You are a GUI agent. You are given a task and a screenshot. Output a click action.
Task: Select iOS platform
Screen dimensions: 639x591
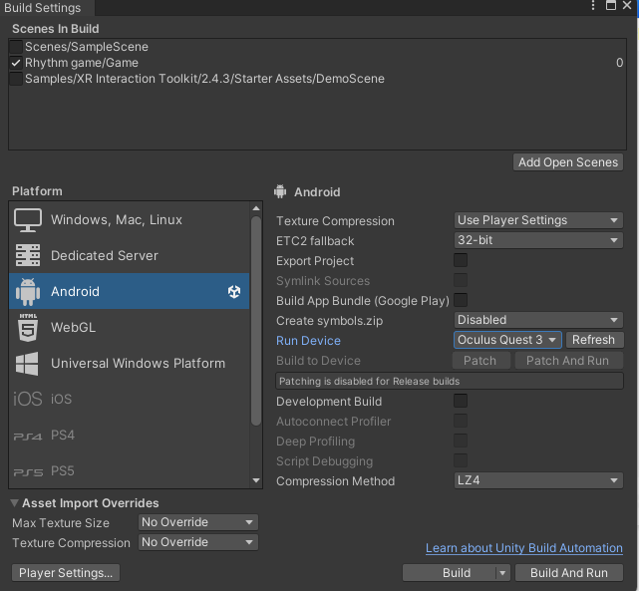coord(129,399)
